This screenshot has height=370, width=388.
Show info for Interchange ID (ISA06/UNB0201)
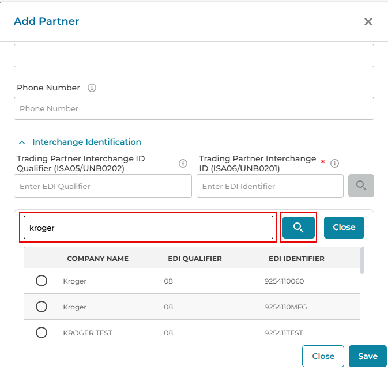[x=334, y=163]
